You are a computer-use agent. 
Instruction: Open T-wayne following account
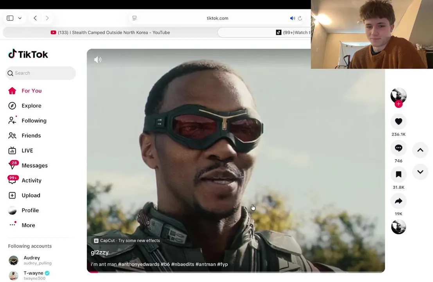point(30,275)
